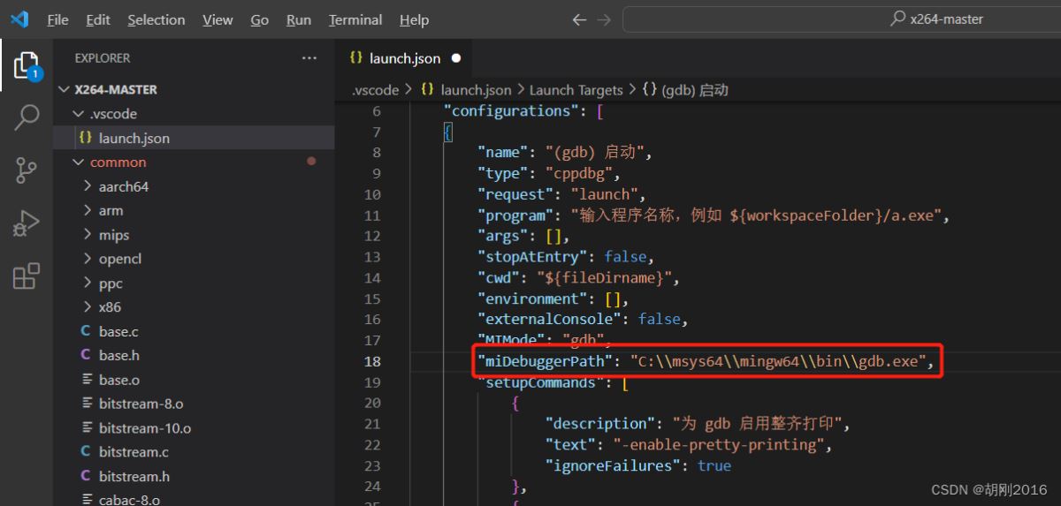Click the EXPLORER panel title

(x=103, y=58)
